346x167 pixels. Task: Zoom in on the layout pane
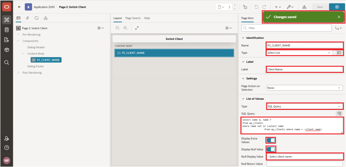point(125,28)
